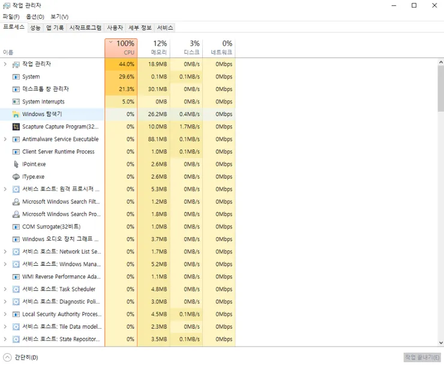Click the scrollbar down arrow

tap(441, 342)
